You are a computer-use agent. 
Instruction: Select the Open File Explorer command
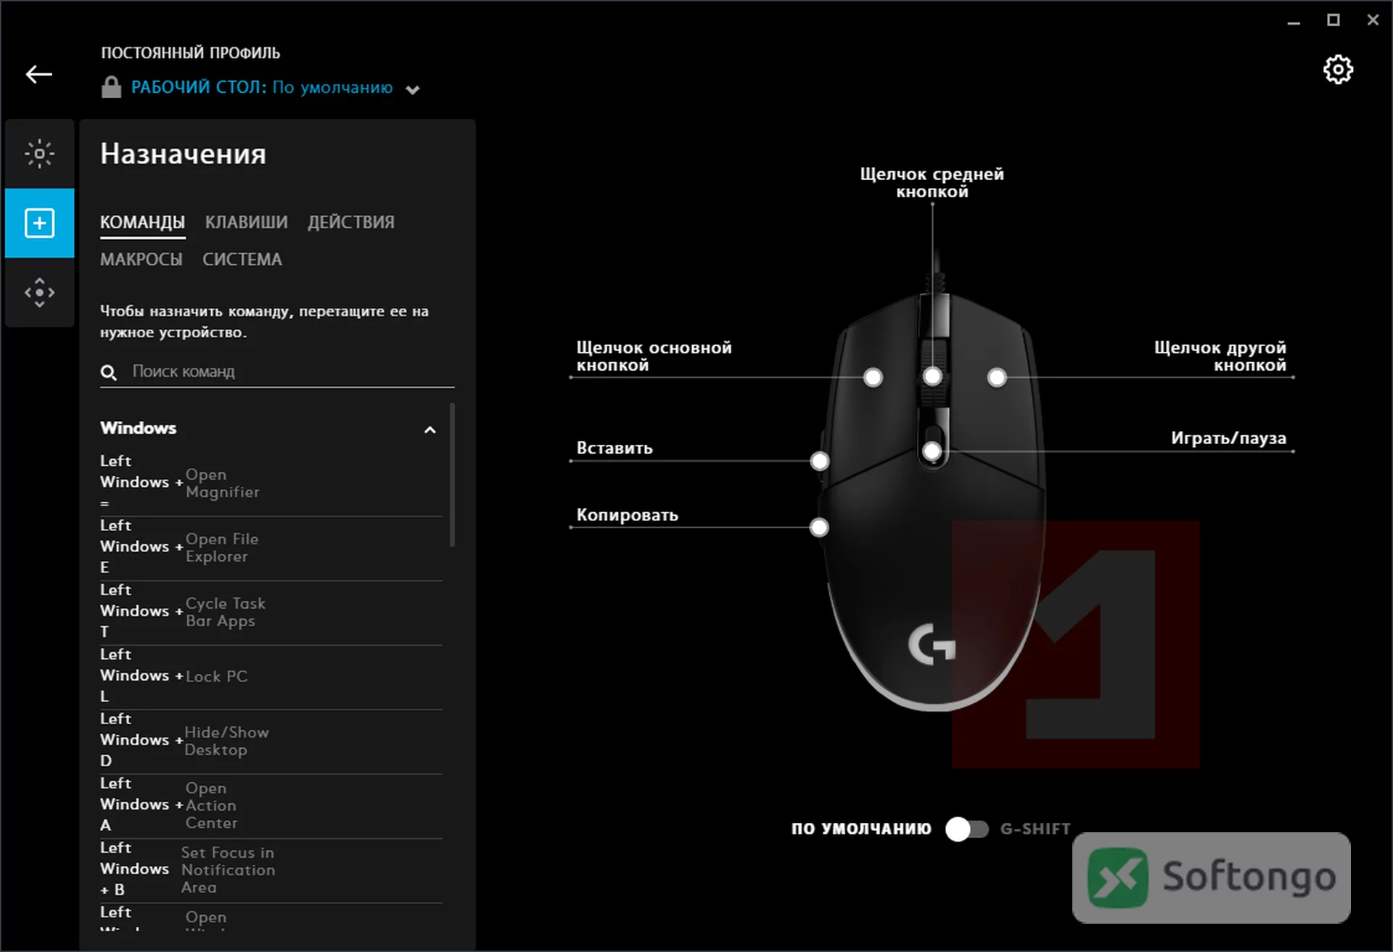(271, 548)
